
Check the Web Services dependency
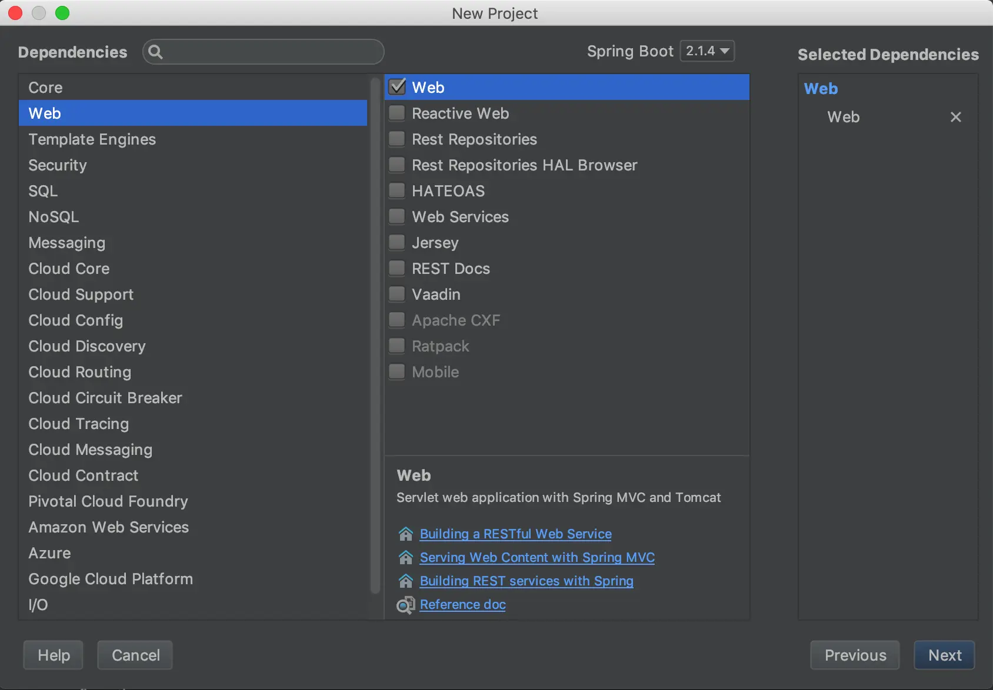pos(397,216)
